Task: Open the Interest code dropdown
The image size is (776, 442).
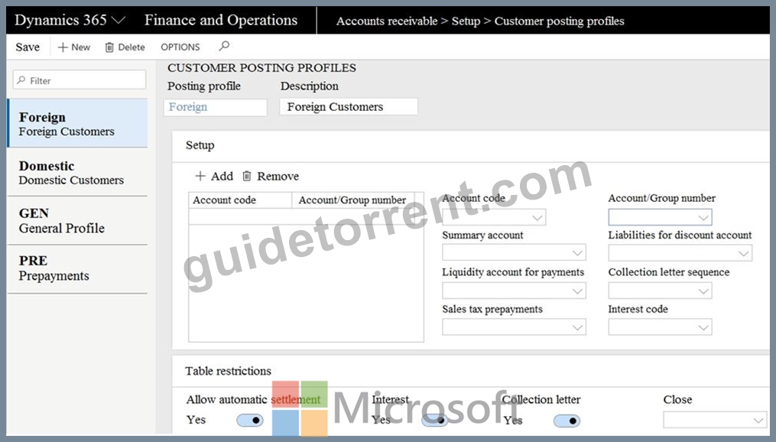Action: (661, 327)
